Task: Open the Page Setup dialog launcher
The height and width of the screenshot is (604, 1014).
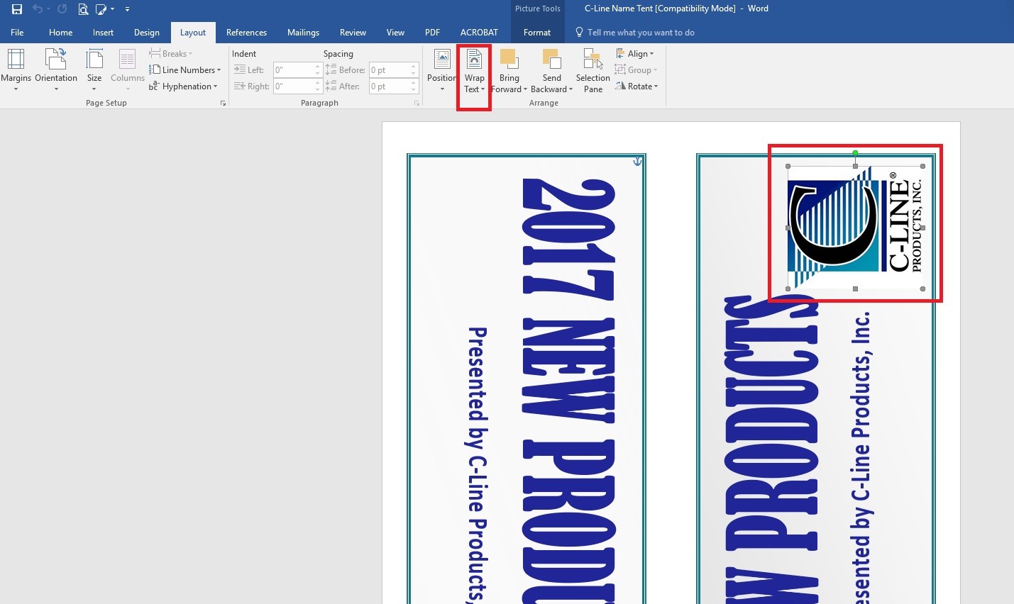Action: click(x=223, y=104)
